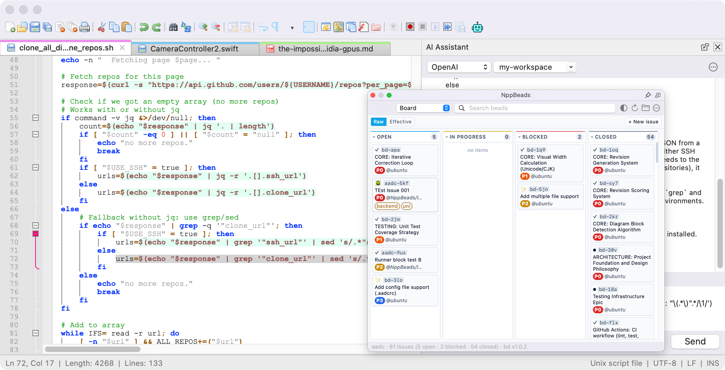Viewport: 725px width, 370px height.
Task: Start macro recording with the red record icon
Action: tap(410, 27)
